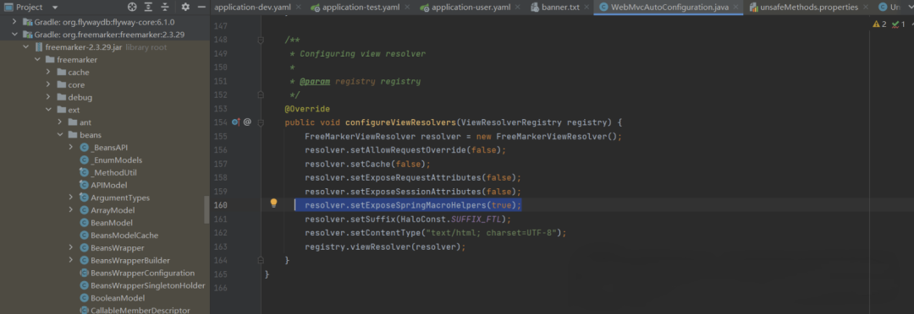Expand the debug folder chevron
The width and height of the screenshot is (914, 314).
click(x=48, y=97)
